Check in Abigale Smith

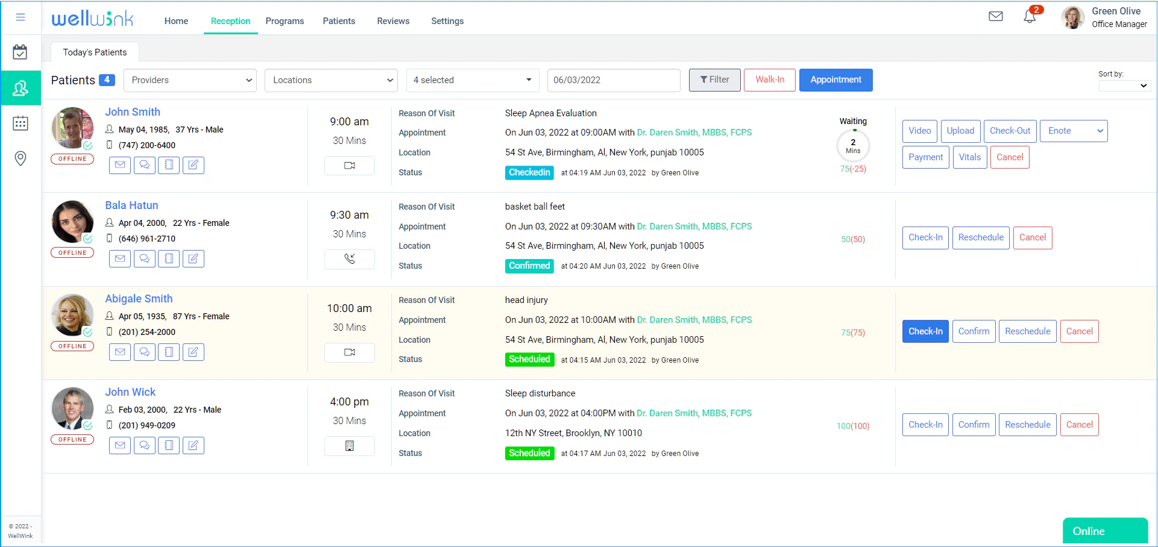[925, 331]
